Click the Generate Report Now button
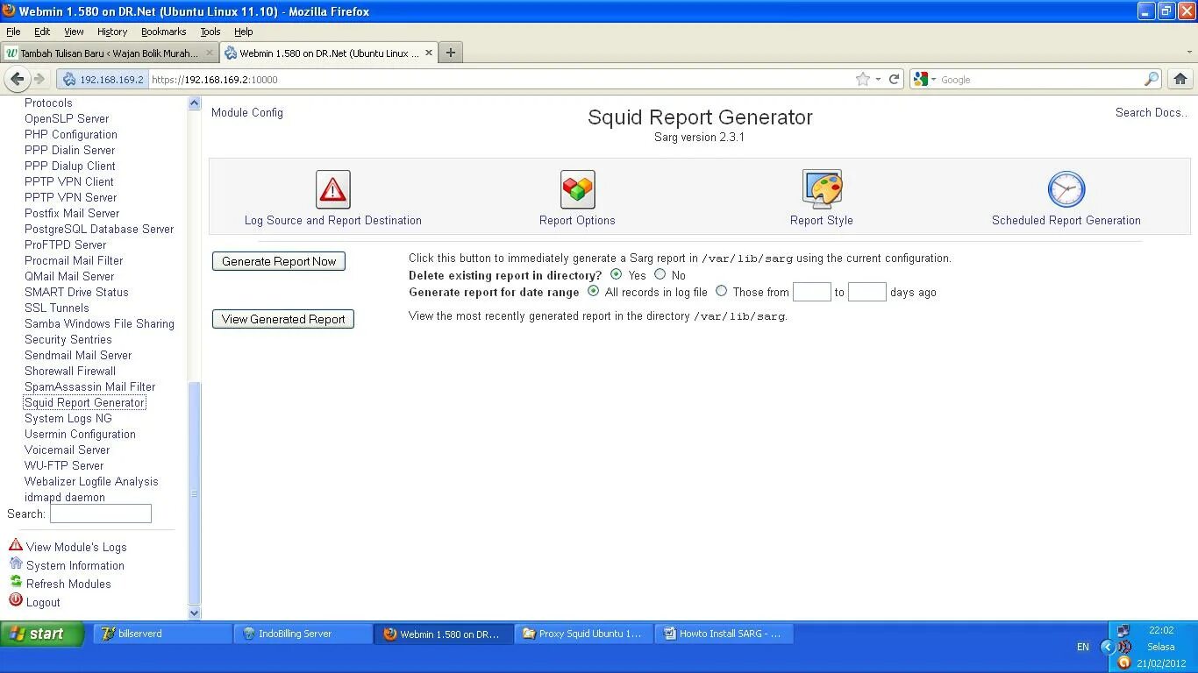This screenshot has height=673, width=1198. (279, 261)
